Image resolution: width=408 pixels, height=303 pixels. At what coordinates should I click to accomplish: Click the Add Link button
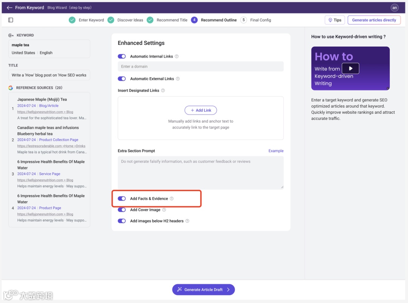201,110
